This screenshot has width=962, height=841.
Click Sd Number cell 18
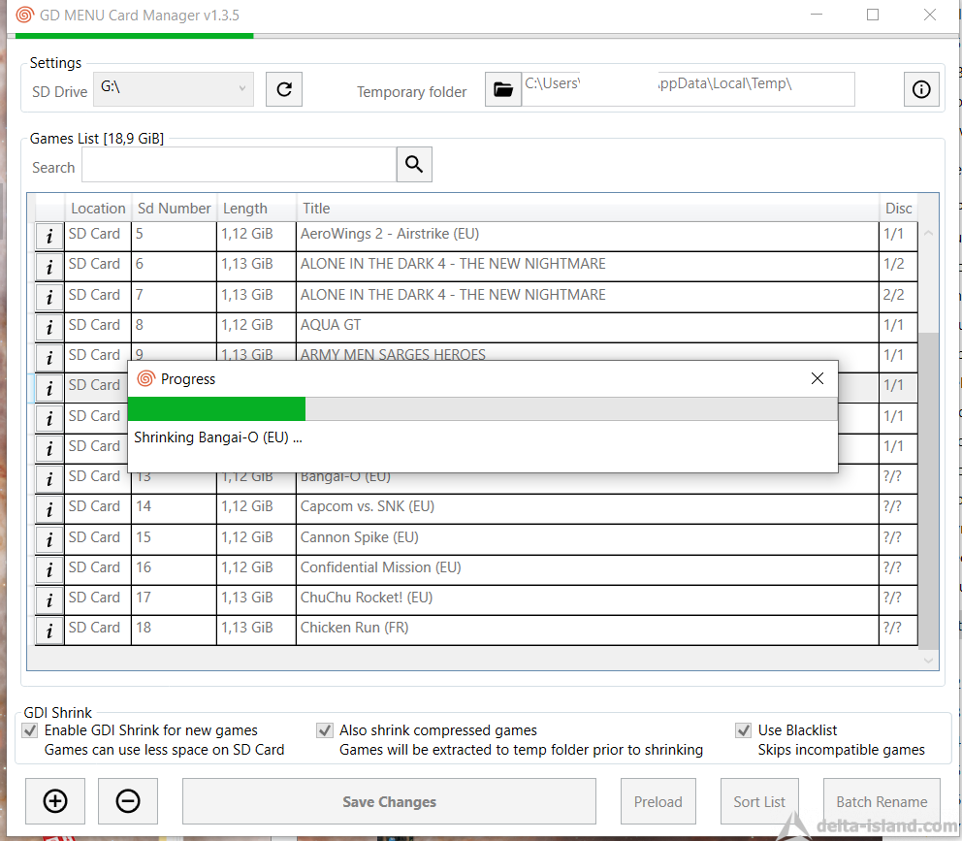pyautogui.click(x=174, y=631)
